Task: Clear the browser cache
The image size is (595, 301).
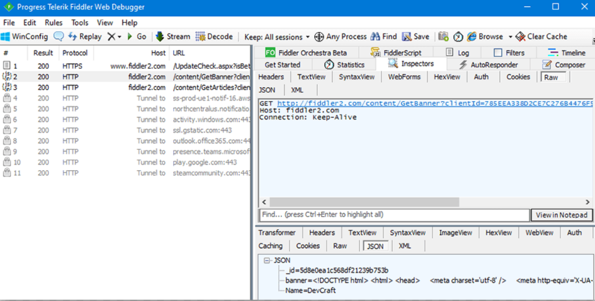Action: pyautogui.click(x=541, y=36)
